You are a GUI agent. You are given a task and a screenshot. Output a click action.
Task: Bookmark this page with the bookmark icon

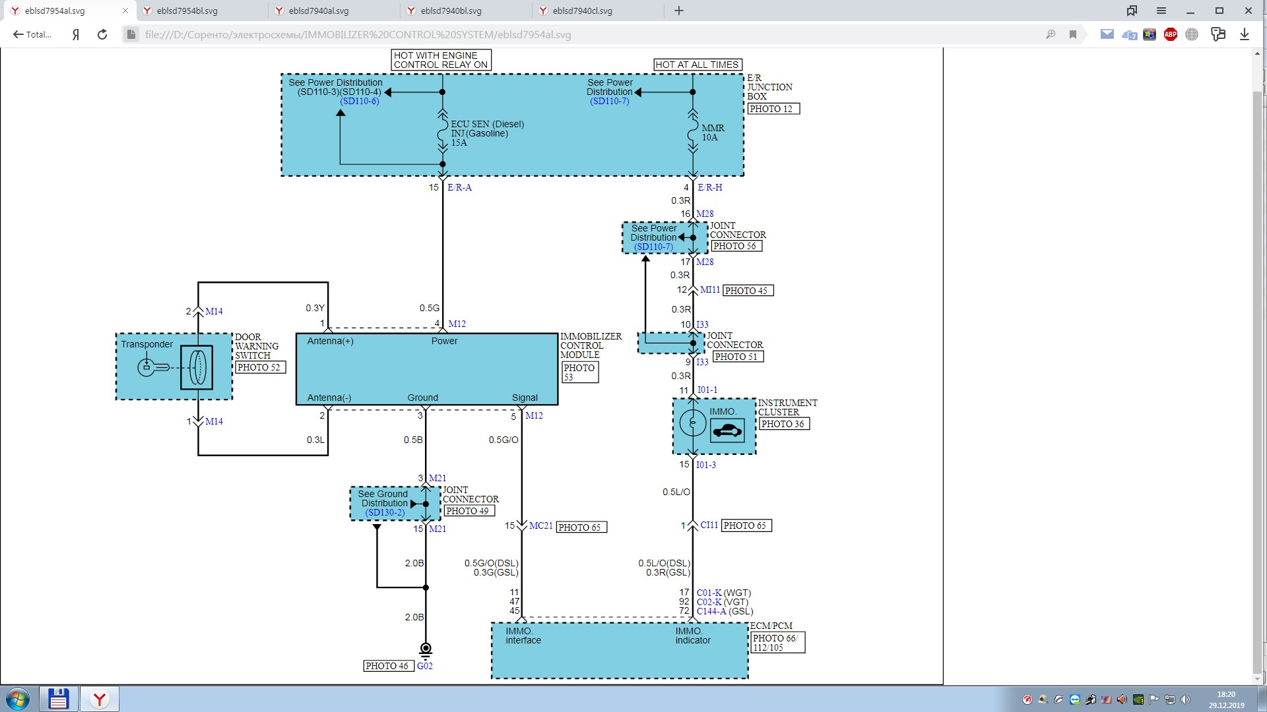(x=1073, y=34)
